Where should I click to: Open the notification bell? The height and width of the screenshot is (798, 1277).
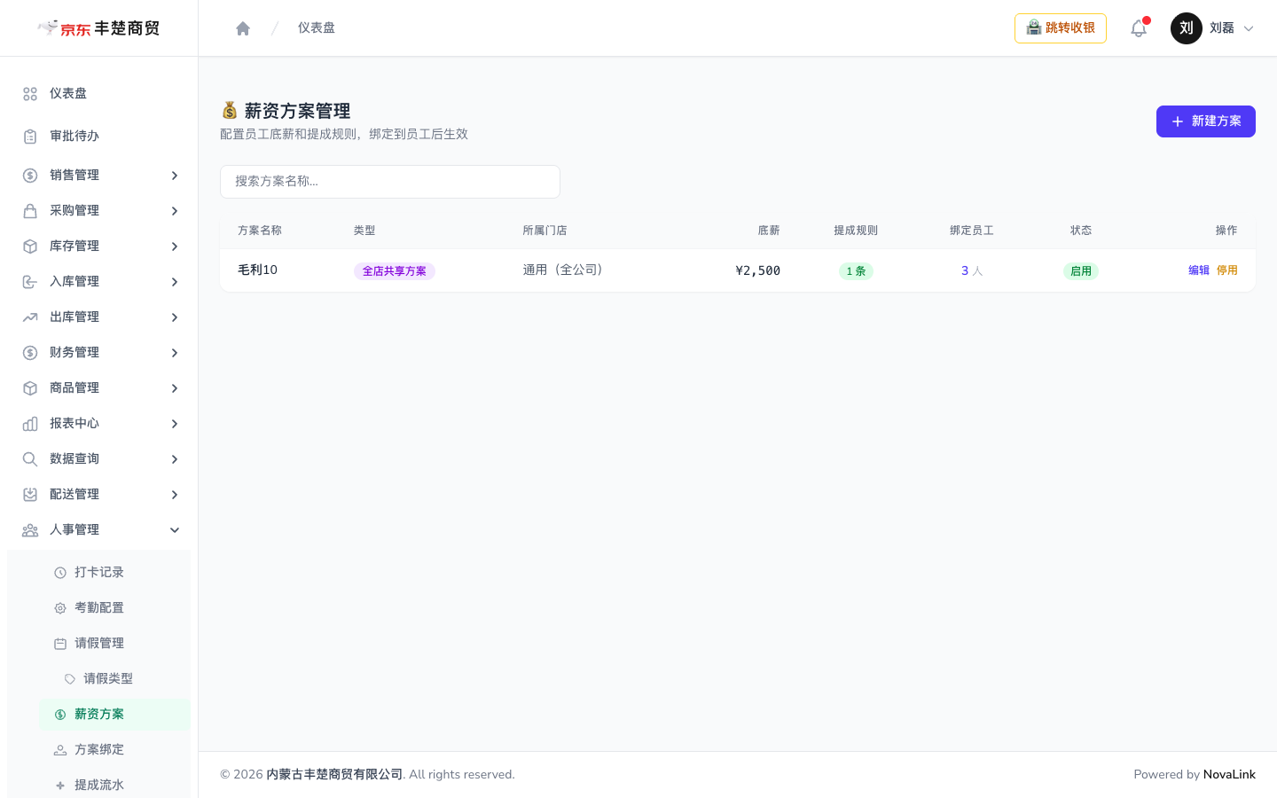1139,28
